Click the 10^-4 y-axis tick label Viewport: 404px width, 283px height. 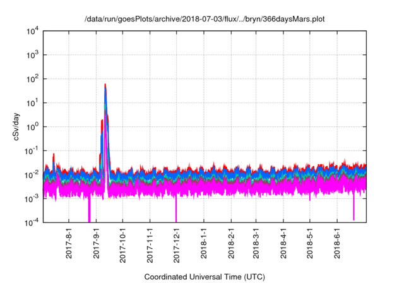32,222
